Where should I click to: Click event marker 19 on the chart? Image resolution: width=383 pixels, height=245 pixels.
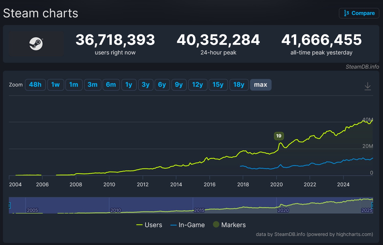pos(279,136)
